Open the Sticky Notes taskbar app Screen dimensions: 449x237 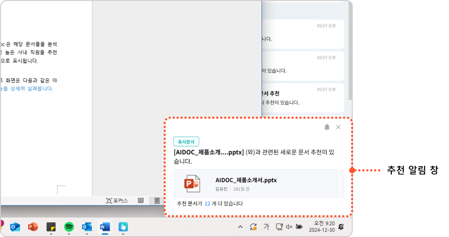[x=51, y=227]
